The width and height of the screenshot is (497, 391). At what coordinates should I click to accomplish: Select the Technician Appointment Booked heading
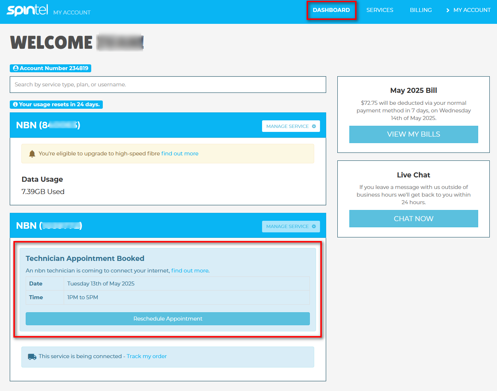(x=85, y=258)
